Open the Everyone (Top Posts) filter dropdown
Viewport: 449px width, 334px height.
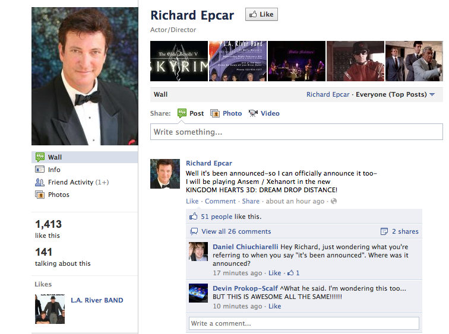[395, 94]
